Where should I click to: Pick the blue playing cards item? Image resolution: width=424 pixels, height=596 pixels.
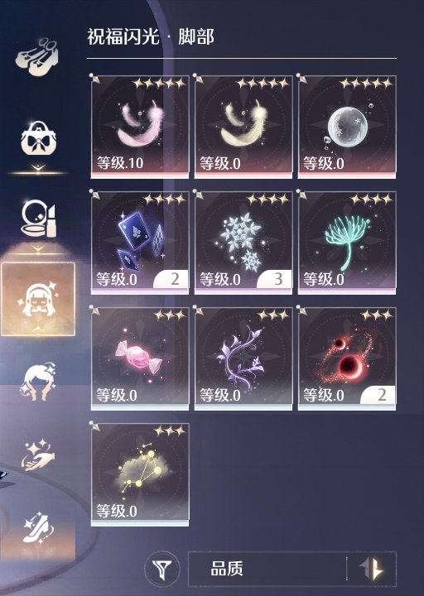(140, 243)
